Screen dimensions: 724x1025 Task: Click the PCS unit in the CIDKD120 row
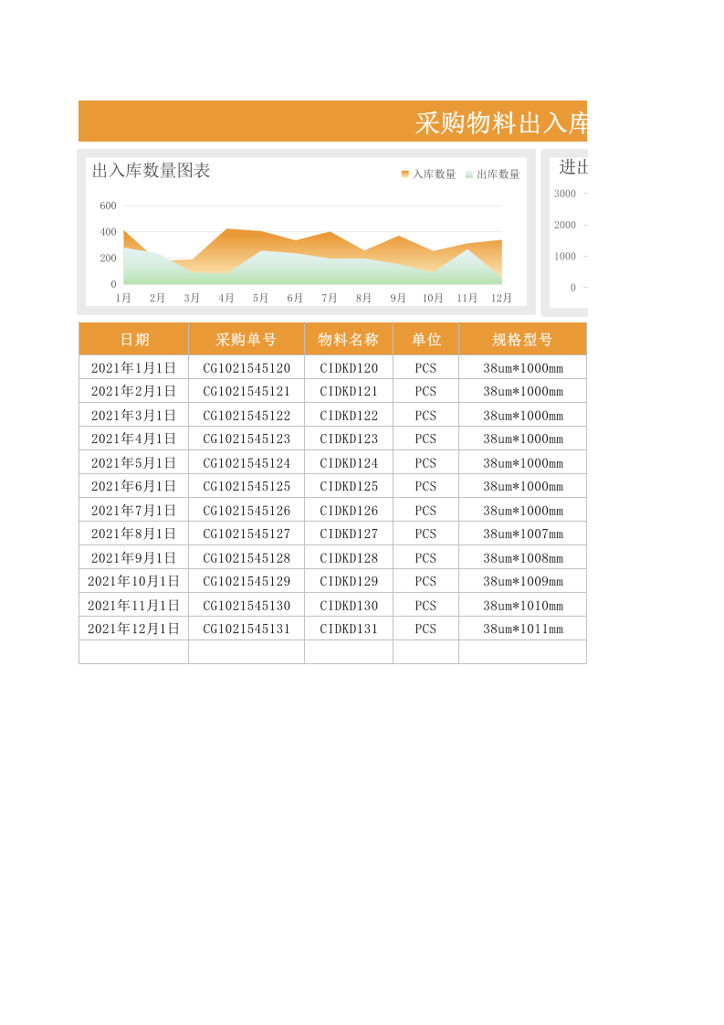tap(426, 368)
